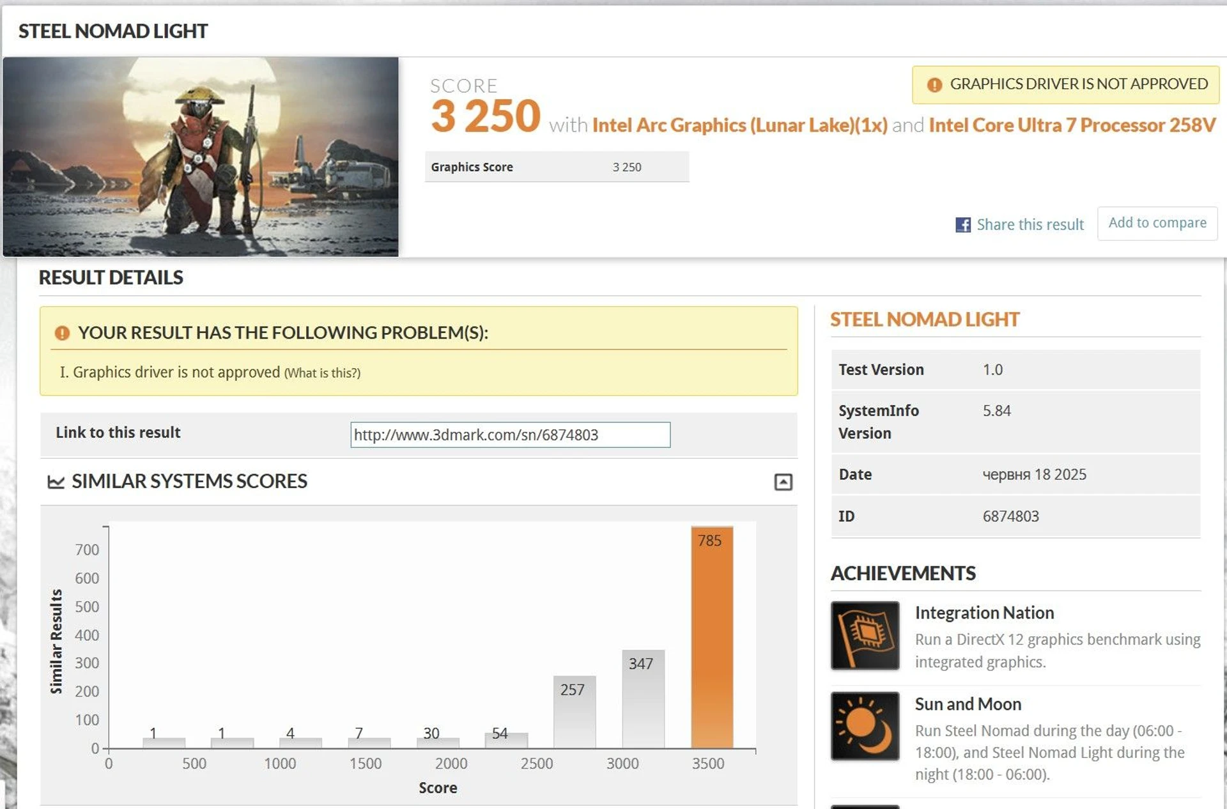Click the Result Details heading
The image size is (1227, 809).
pyautogui.click(x=111, y=277)
